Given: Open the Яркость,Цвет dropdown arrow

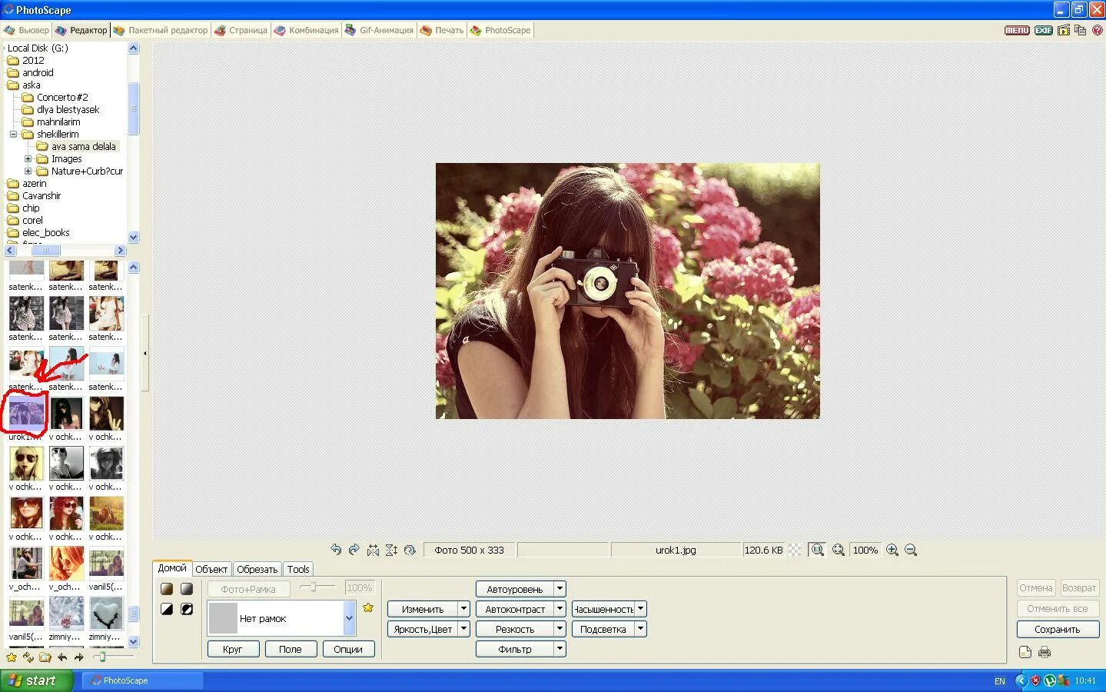Looking at the screenshot, I should pos(463,629).
